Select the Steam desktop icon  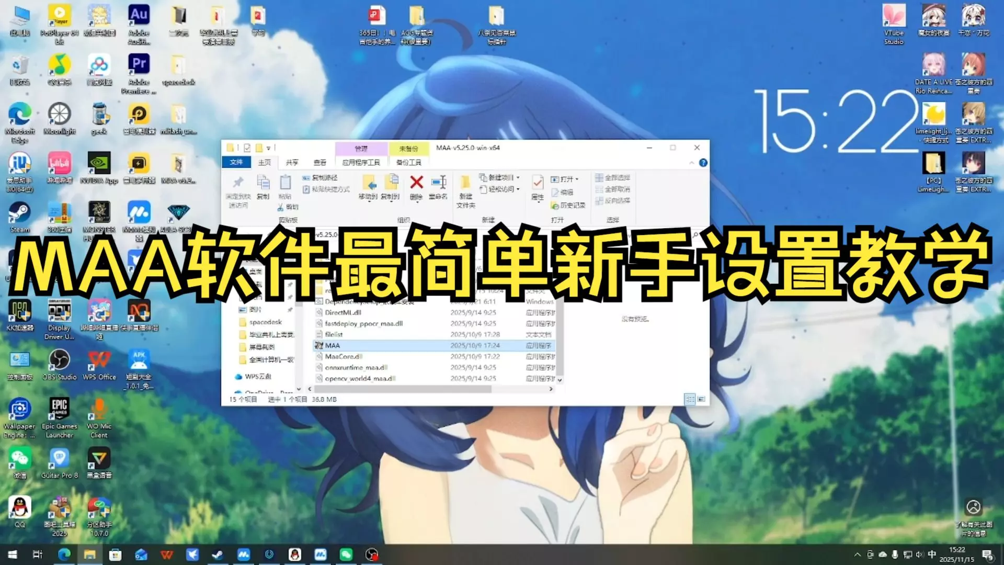click(20, 217)
